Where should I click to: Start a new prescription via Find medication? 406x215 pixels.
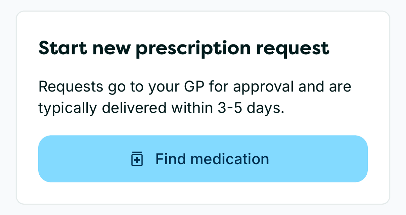pyautogui.click(x=203, y=159)
